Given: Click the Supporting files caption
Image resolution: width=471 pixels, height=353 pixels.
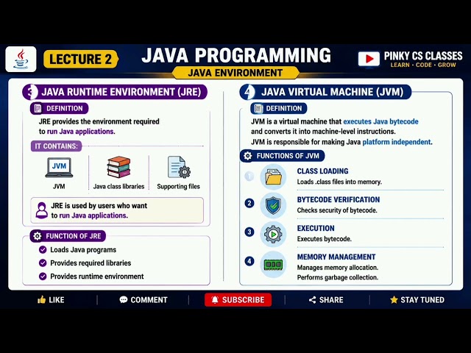Looking at the screenshot, I should coord(178,186).
